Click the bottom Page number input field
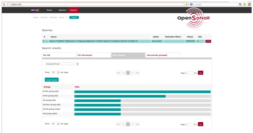 pos(189,124)
